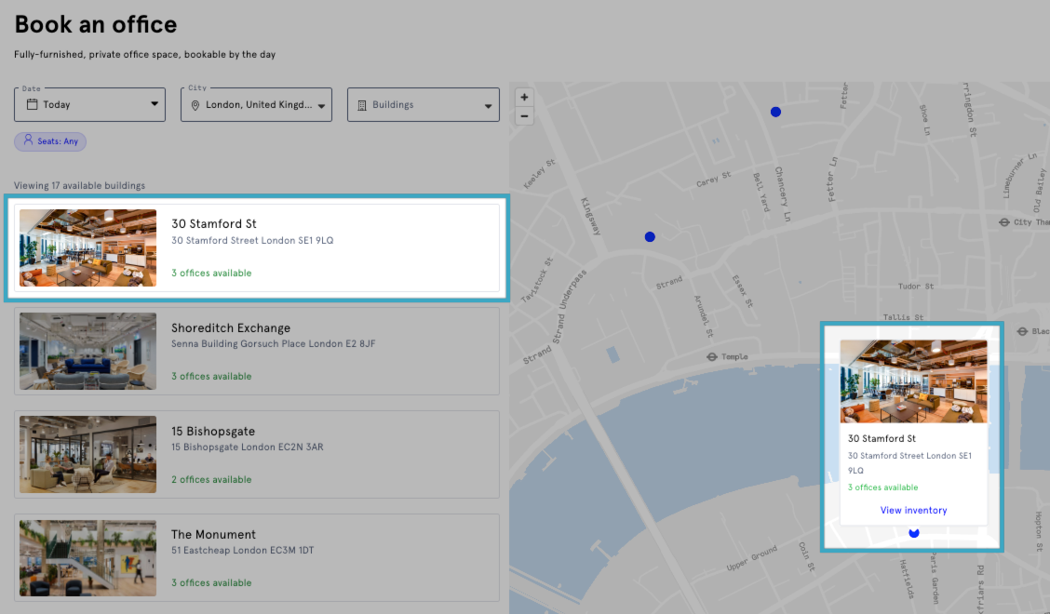This screenshot has width=1050, height=614.
Task: Click the Temple underground station icon
Action: point(710,356)
